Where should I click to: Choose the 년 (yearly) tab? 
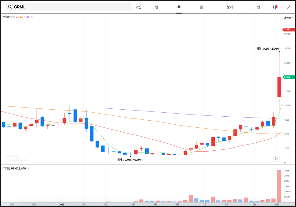point(258,7)
